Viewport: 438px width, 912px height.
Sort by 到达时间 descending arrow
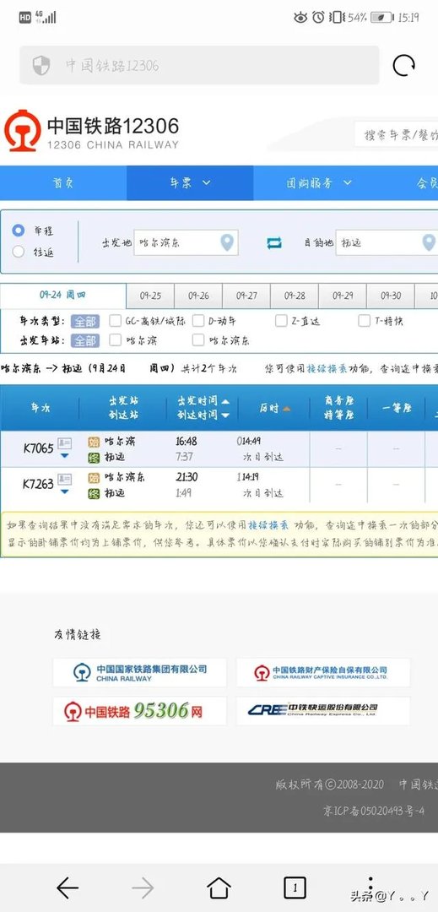225,415
